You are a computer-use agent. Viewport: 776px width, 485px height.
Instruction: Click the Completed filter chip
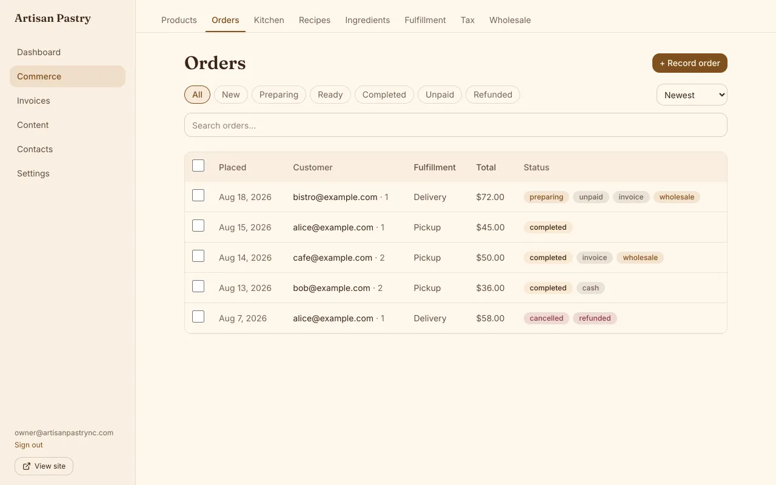[x=384, y=95]
